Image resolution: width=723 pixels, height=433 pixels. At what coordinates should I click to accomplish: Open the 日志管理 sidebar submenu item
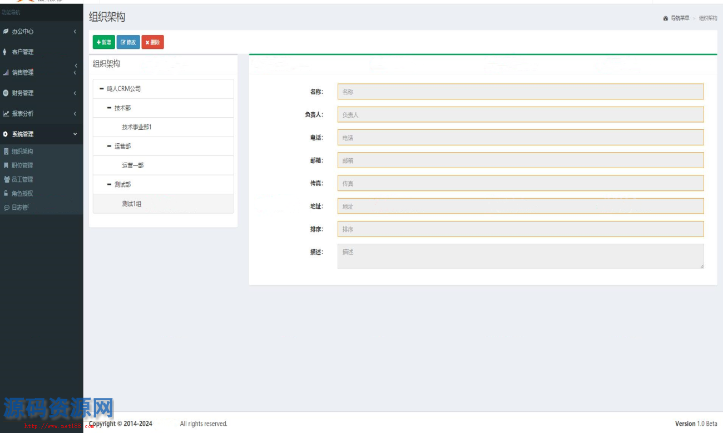point(20,208)
